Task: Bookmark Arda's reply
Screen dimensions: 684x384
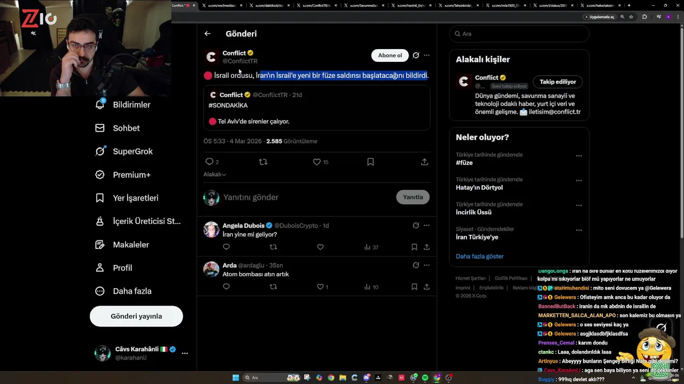Action: (x=414, y=286)
